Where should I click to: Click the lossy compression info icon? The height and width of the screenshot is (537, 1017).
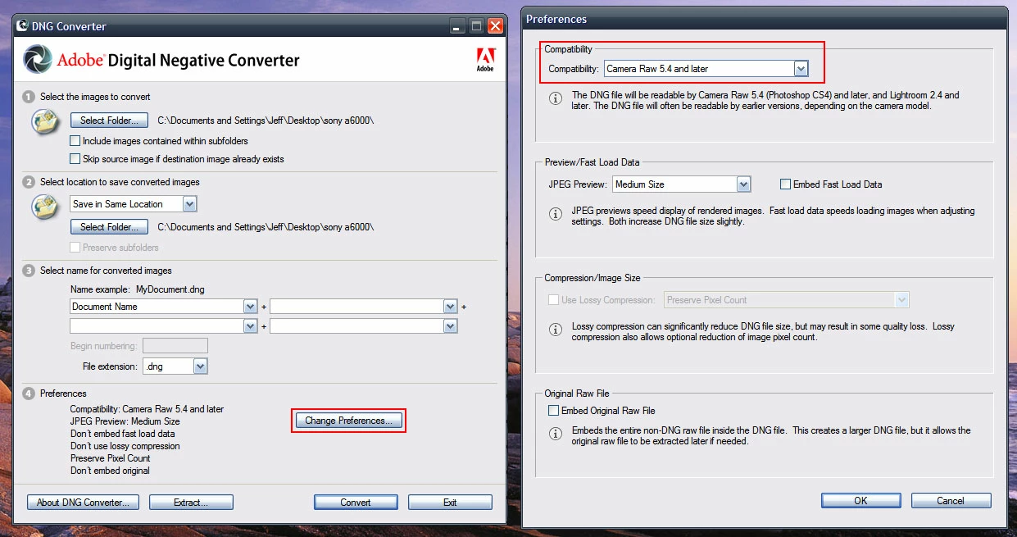[x=556, y=330]
